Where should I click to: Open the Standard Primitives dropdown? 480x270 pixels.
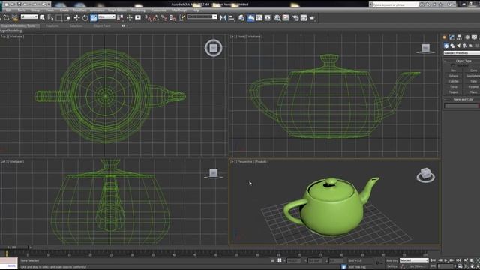point(462,53)
